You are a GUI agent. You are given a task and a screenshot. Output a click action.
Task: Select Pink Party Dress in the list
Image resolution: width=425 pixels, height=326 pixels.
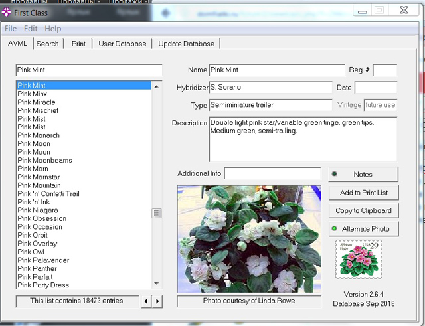coord(84,285)
